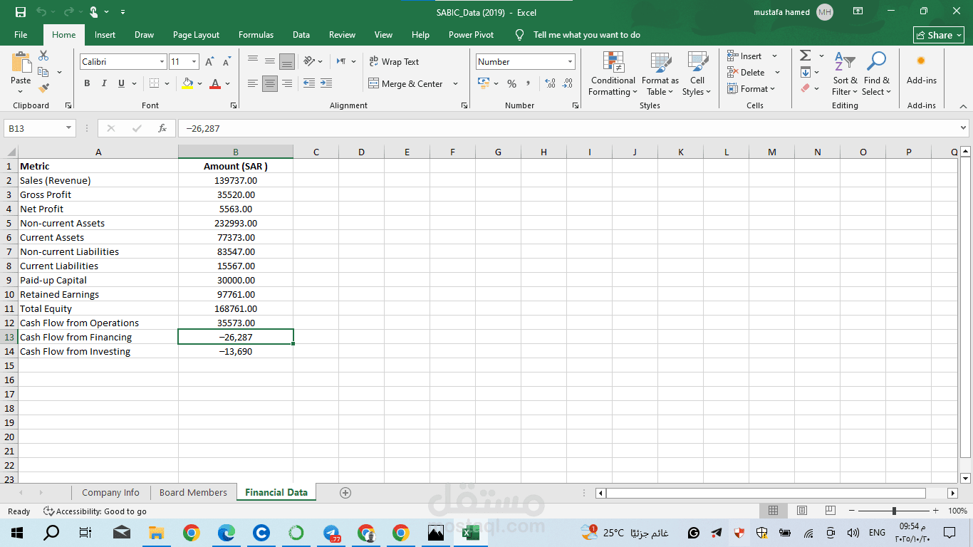
Task: Click the Clear eraser icon
Action: click(x=805, y=88)
